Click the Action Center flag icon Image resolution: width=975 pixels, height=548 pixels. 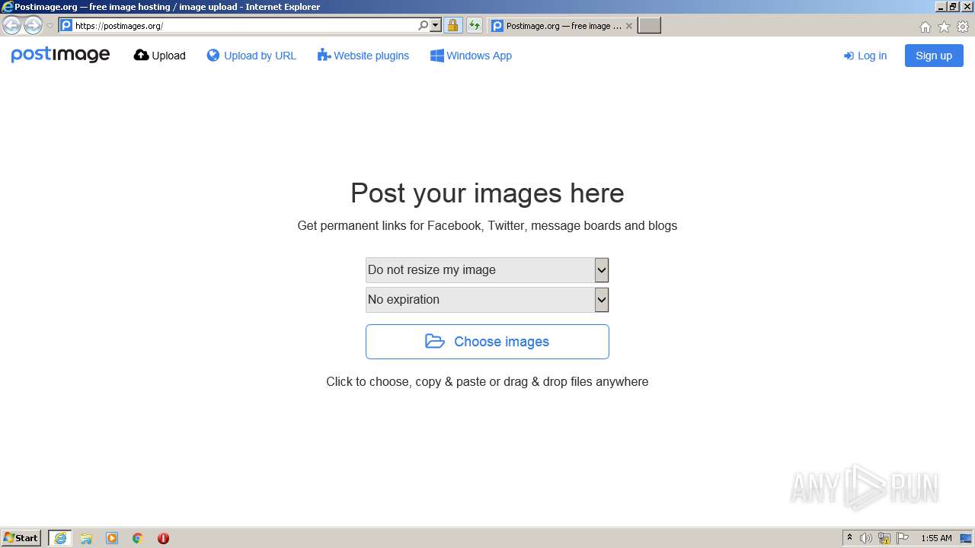tap(903, 538)
